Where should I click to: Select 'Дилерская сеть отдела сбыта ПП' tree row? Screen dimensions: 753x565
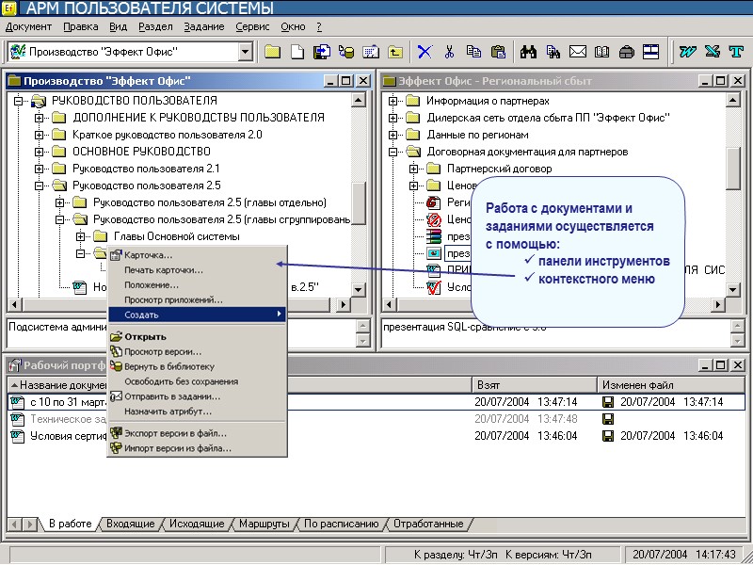click(x=548, y=118)
